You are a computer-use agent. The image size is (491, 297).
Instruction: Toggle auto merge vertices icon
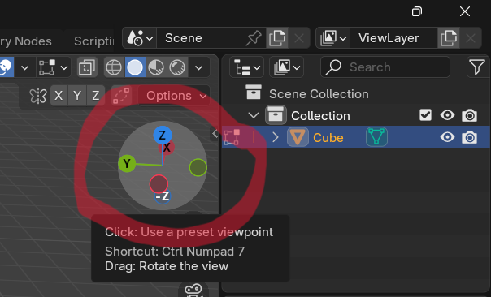121,96
